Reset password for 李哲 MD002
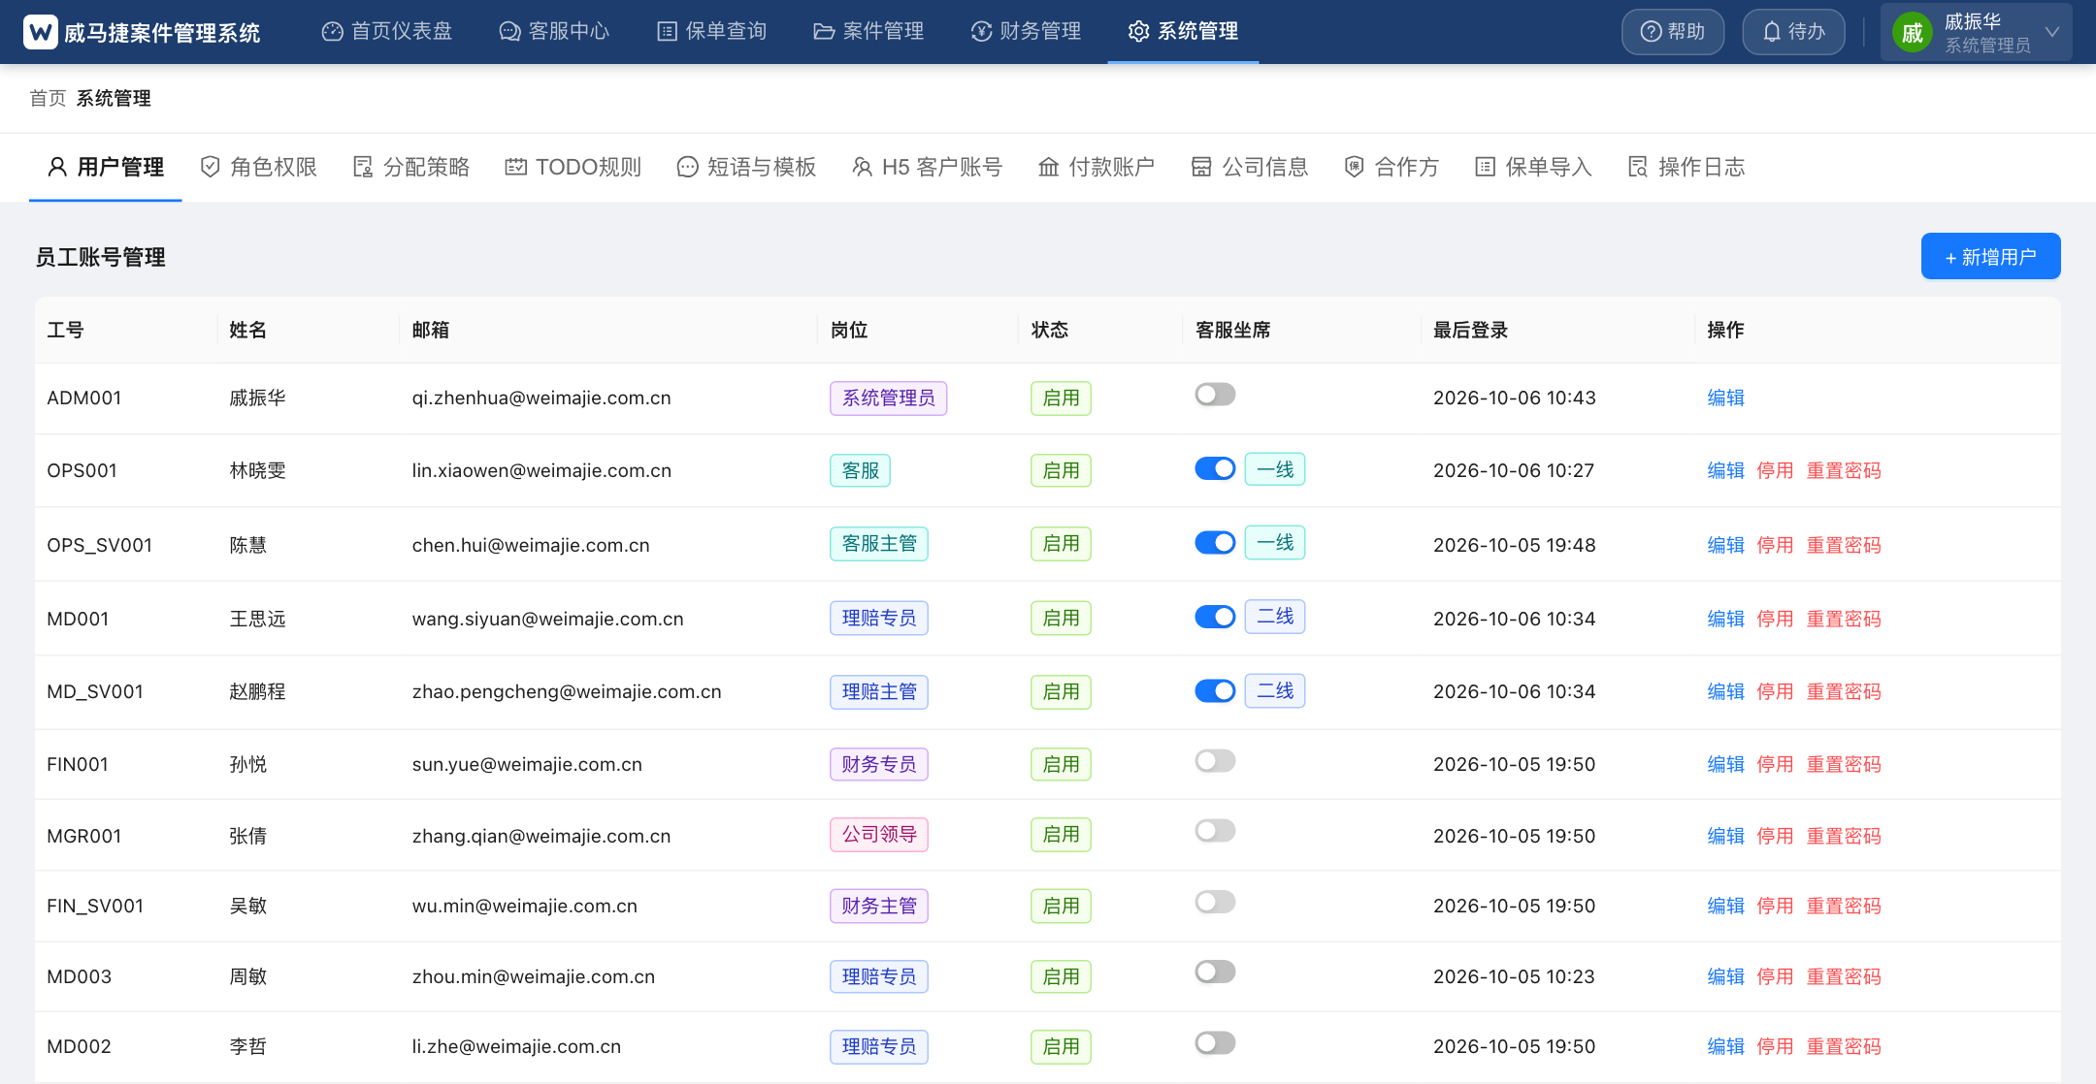This screenshot has width=2096, height=1084. [x=1844, y=1046]
